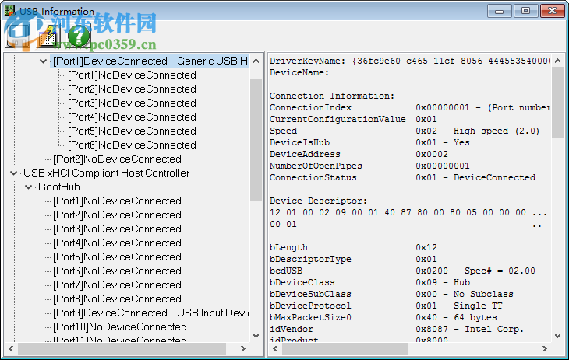Close the USB Information window
Screen dimensions: 569x360
552,11
